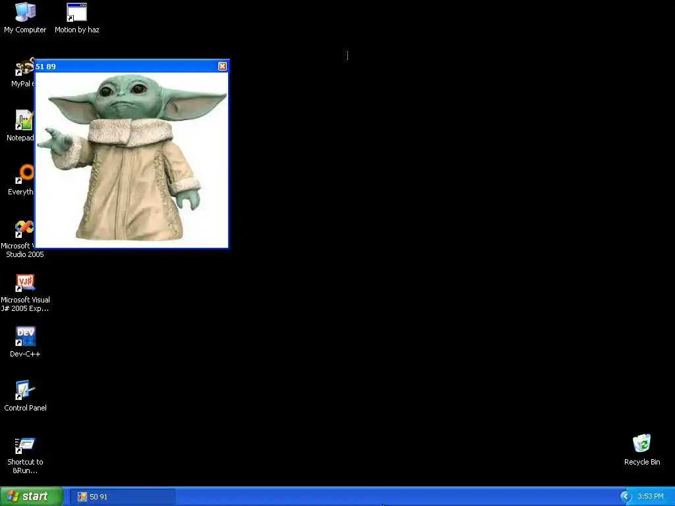
Task: Click the Baby Yoda image in window
Action: coord(131,159)
